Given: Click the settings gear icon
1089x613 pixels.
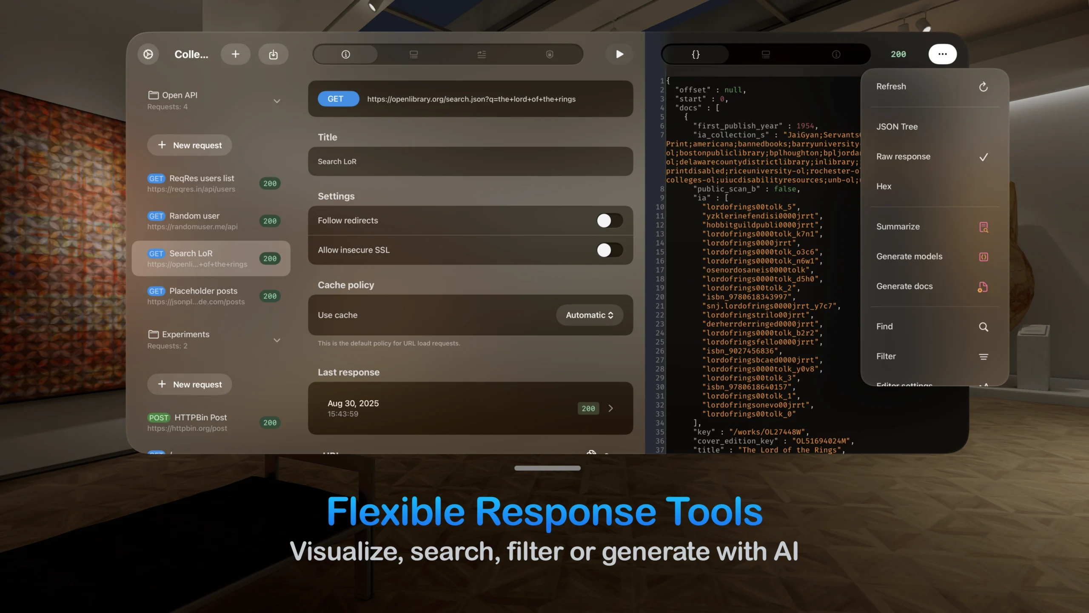Looking at the screenshot, I should (x=148, y=54).
